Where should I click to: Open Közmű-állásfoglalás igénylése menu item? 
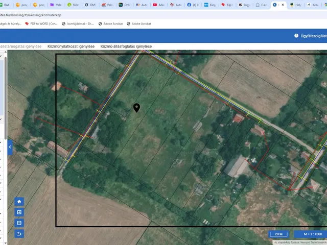tap(126, 46)
